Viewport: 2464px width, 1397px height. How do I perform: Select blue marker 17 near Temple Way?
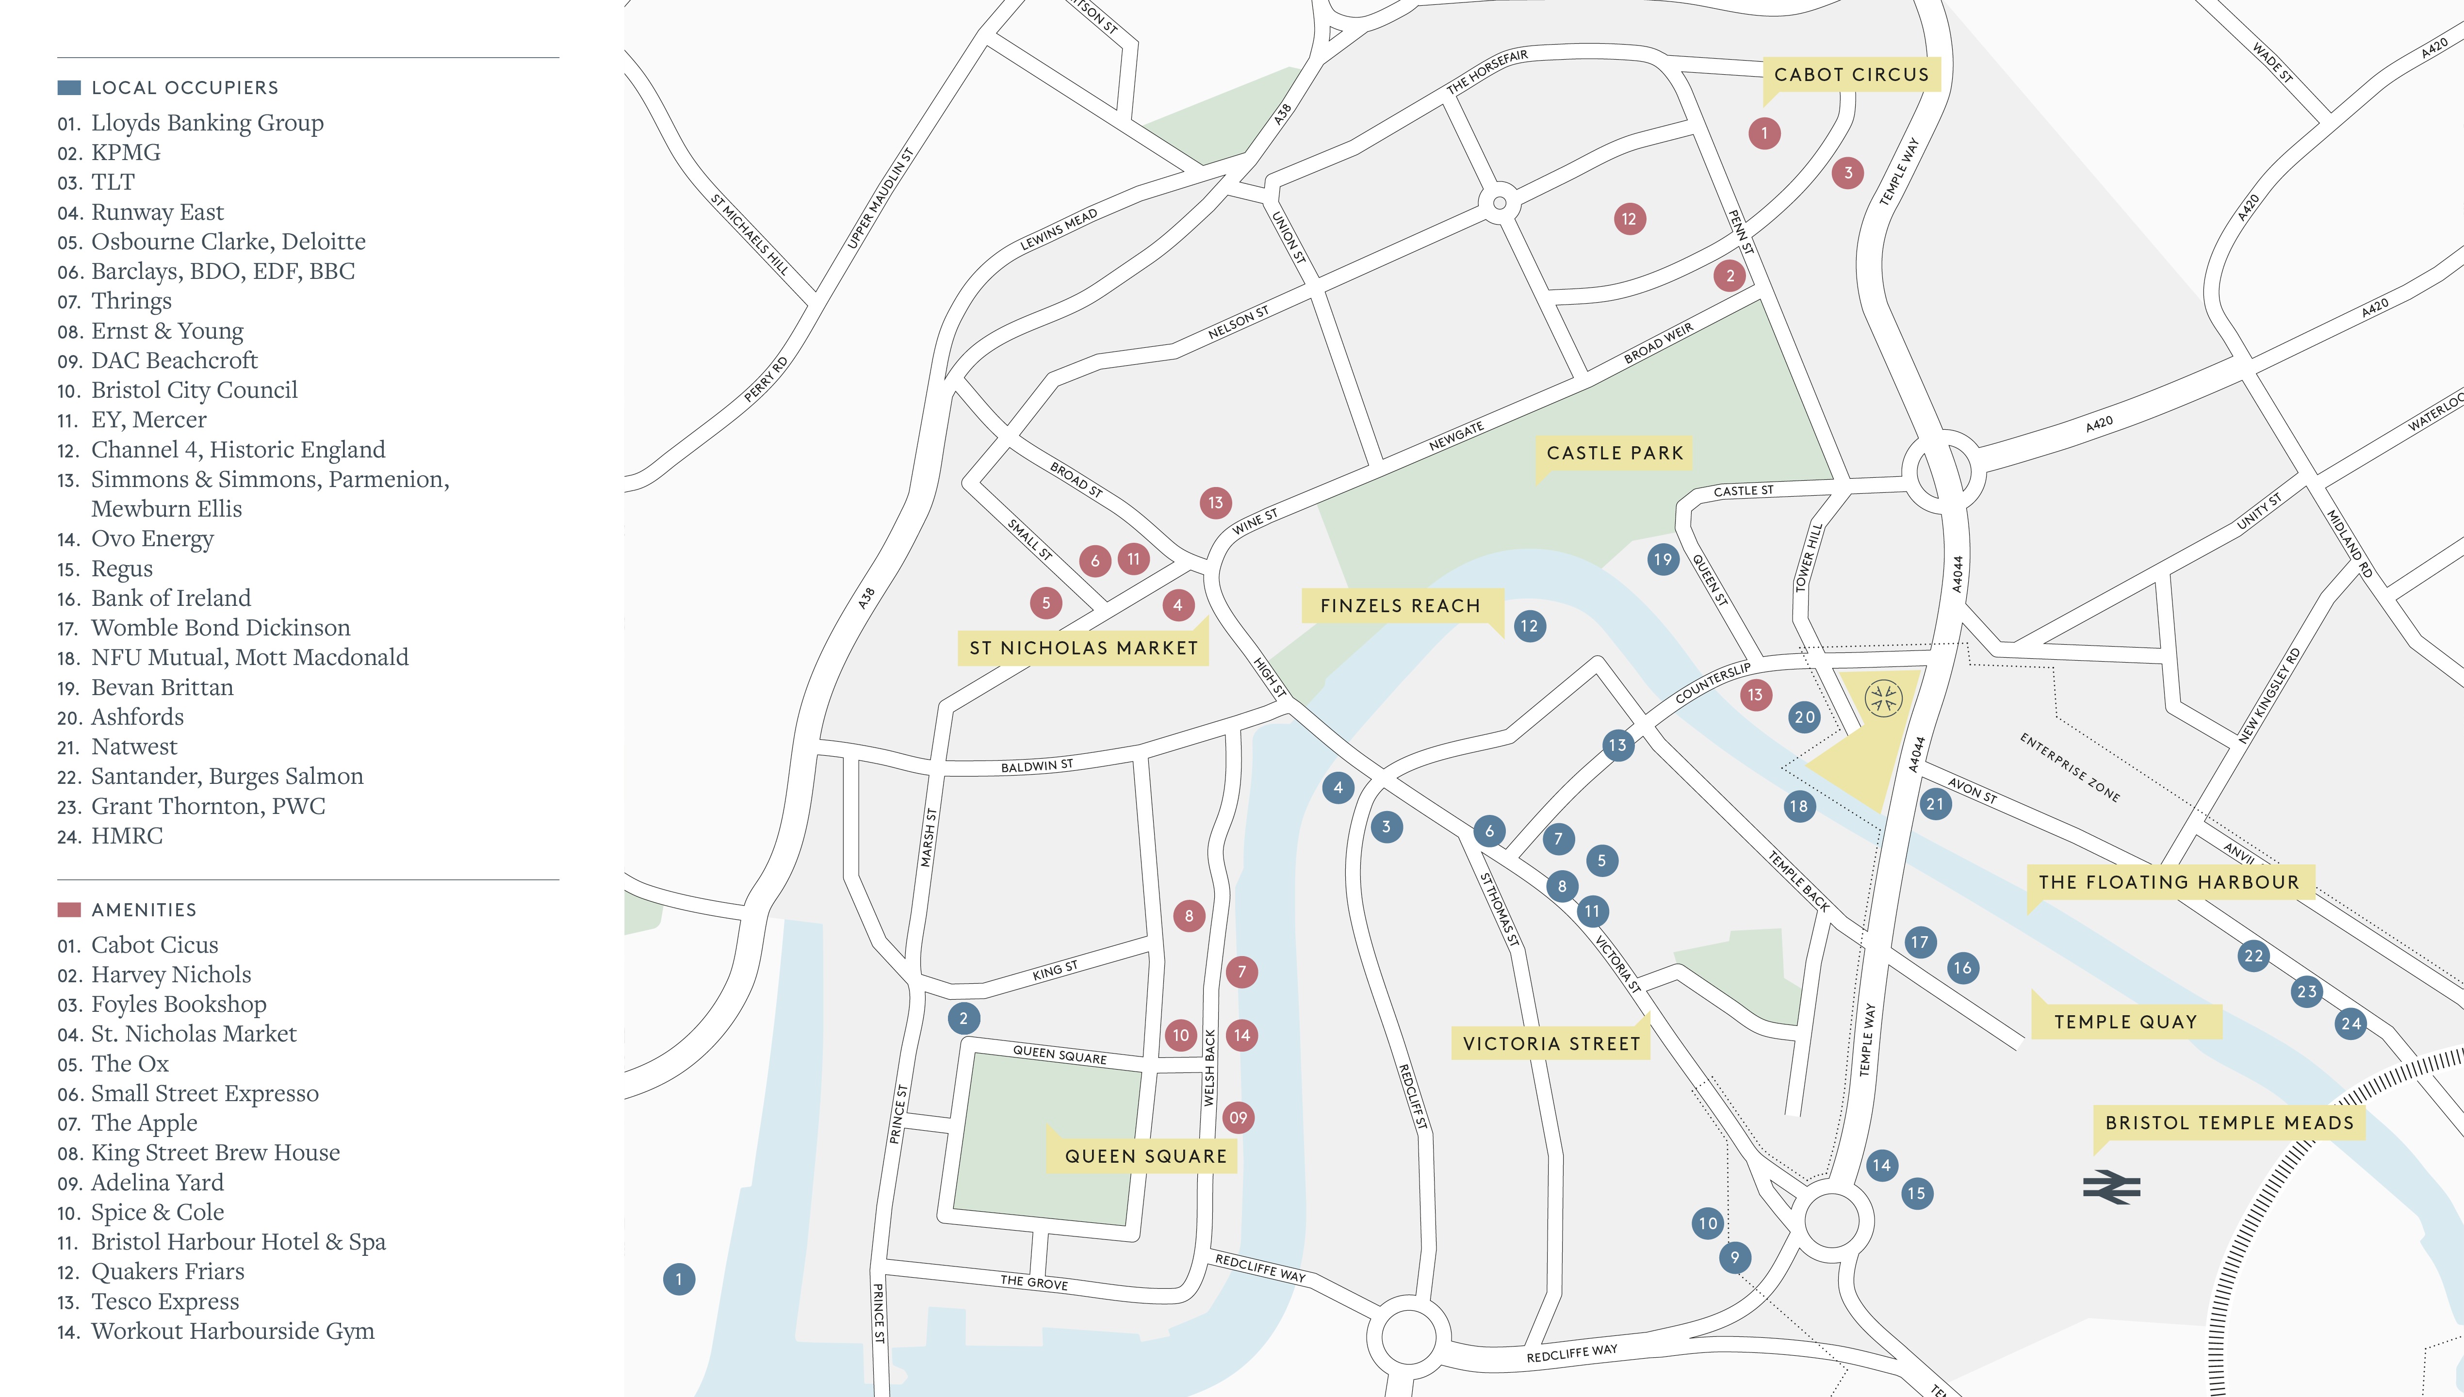click(x=1920, y=942)
